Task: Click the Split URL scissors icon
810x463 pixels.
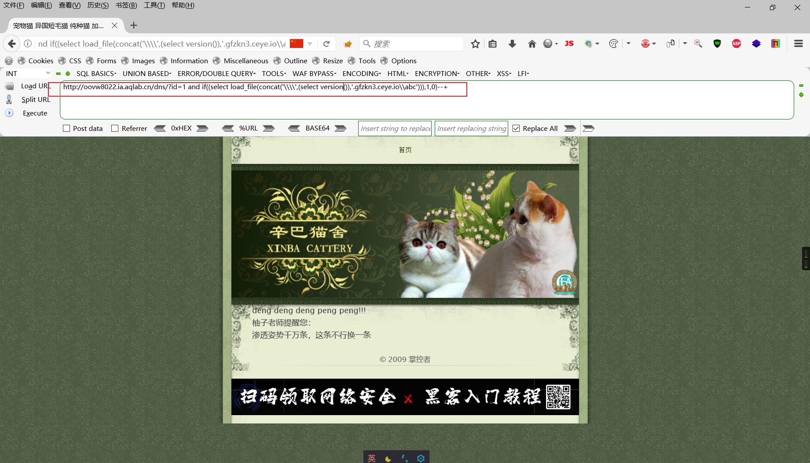Action: point(9,99)
